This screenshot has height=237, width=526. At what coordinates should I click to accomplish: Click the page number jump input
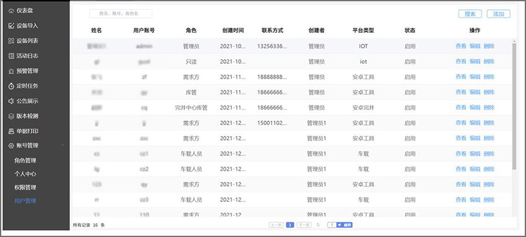point(332,225)
